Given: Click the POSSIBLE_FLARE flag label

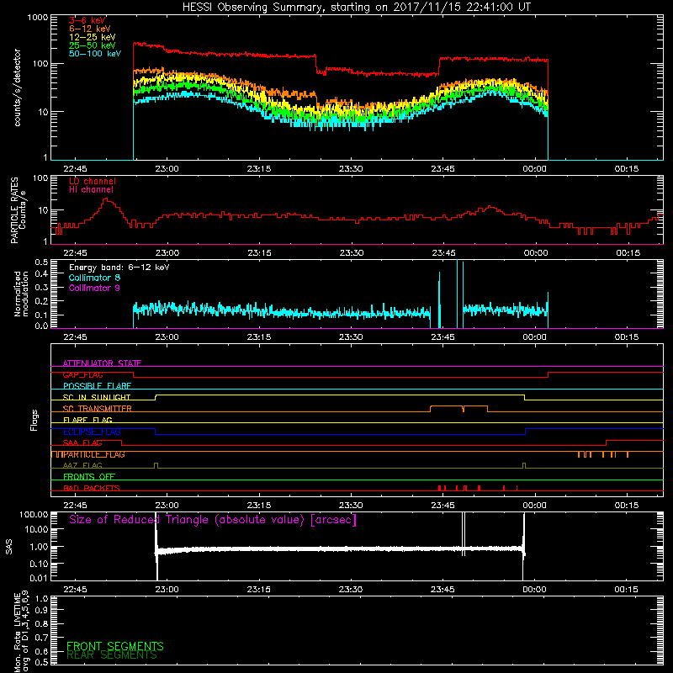Looking at the screenshot, I should point(97,386).
